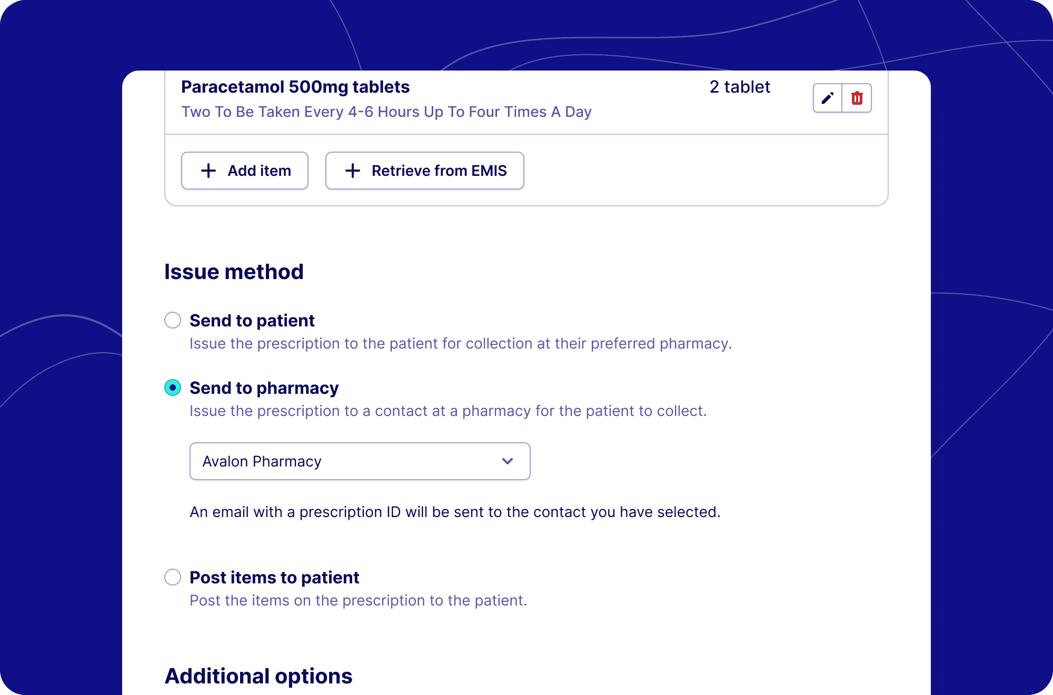Image resolution: width=1053 pixels, height=695 pixels.
Task: Open the Avalon Pharmacy dropdown
Action: [360, 461]
